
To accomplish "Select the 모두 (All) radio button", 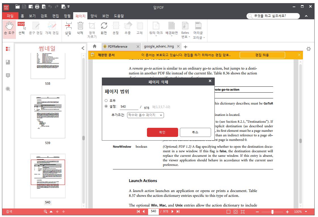I will point(106,101).
